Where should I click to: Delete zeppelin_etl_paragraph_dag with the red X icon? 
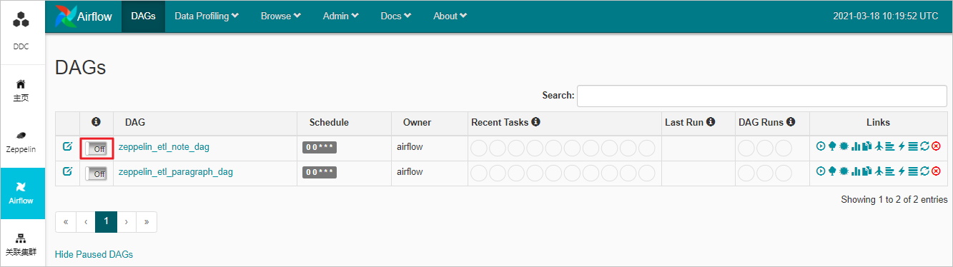click(936, 171)
